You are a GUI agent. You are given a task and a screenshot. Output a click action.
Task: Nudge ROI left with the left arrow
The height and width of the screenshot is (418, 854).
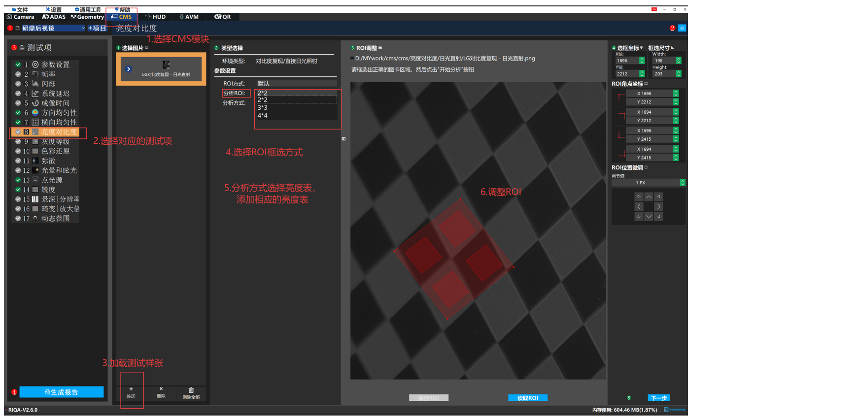tap(639, 207)
